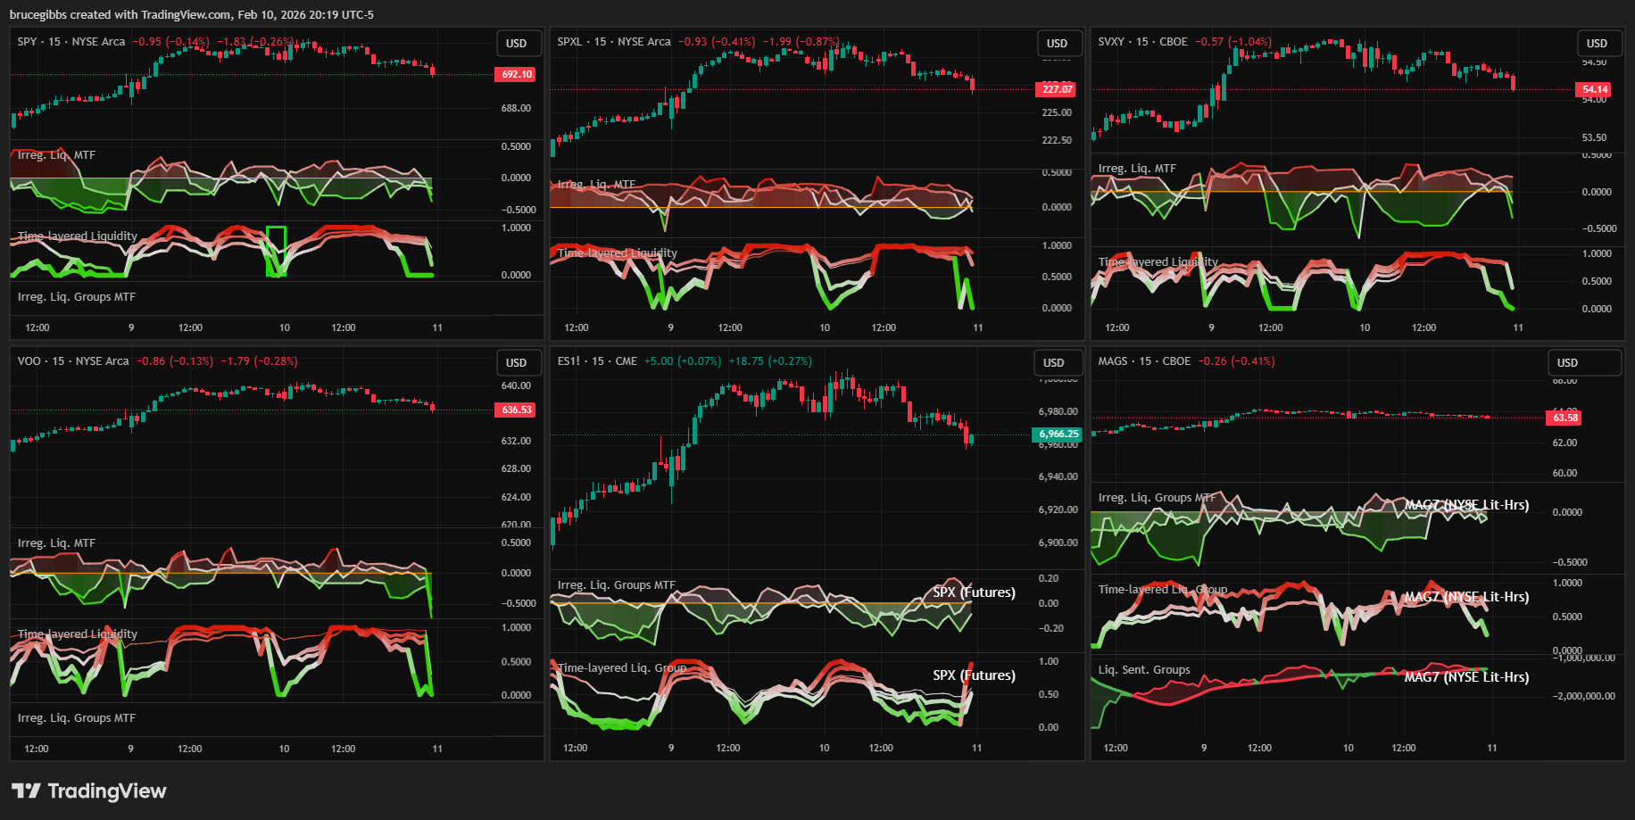
Task: Click the SPXL symbol title in chart header
Action: (569, 42)
